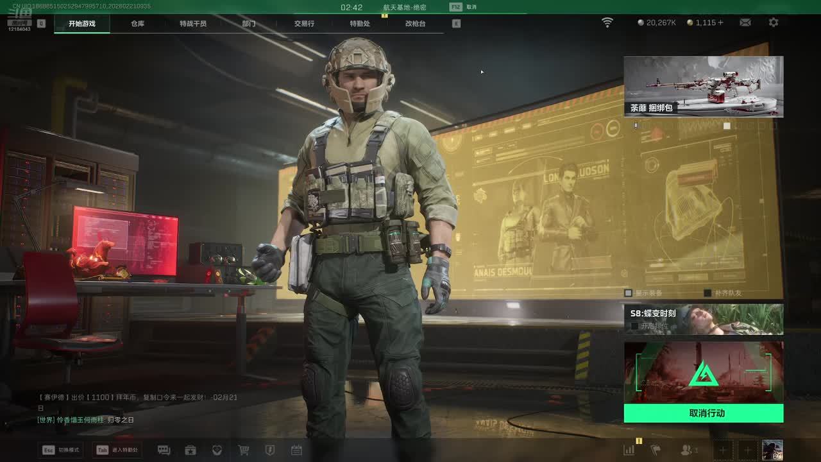The image size is (821, 462).
Task: Click the heart badge icon in bottom bar
Action: (217, 450)
